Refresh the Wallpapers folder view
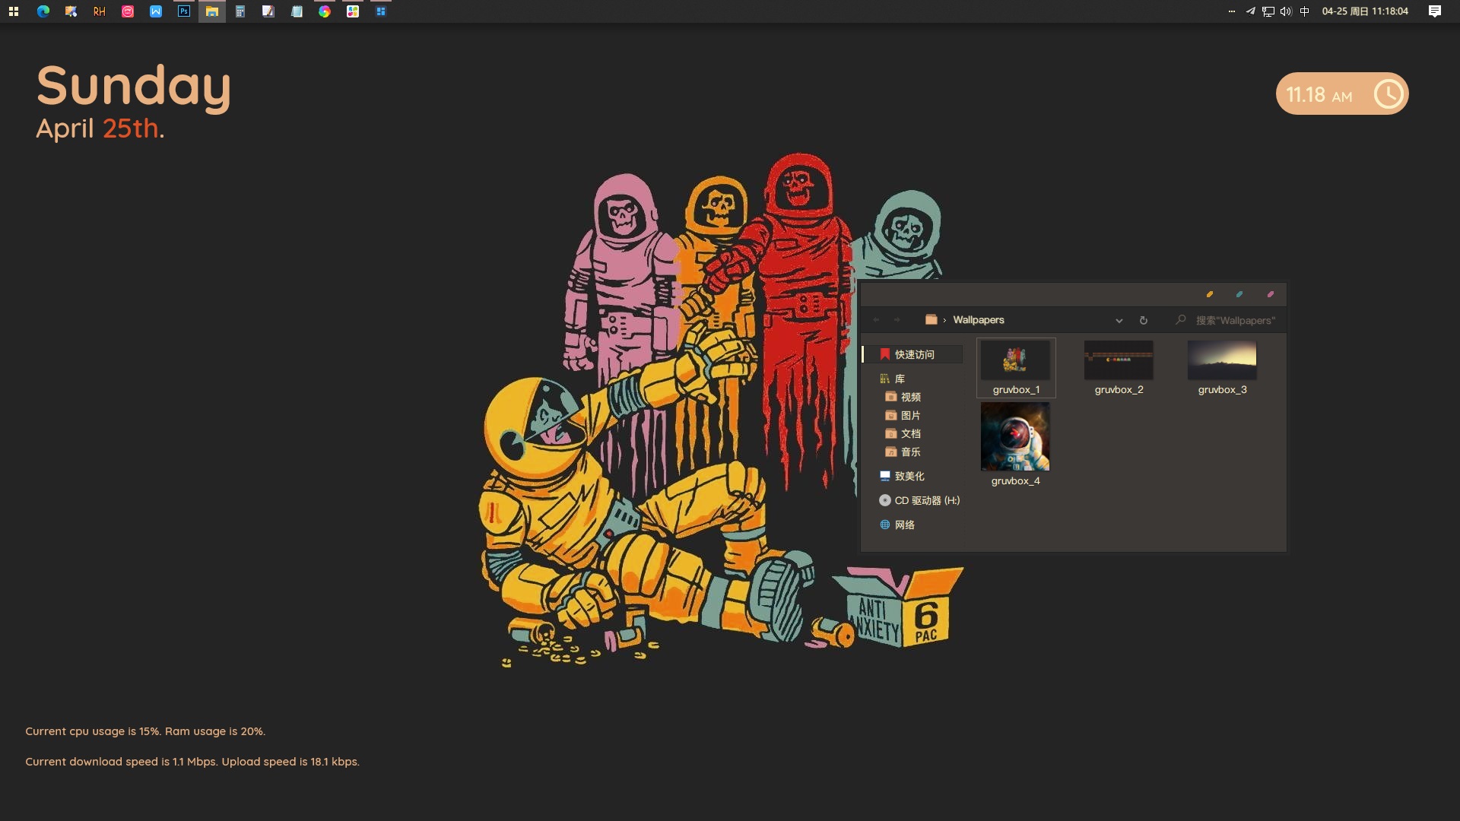The width and height of the screenshot is (1460, 821). 1143,320
